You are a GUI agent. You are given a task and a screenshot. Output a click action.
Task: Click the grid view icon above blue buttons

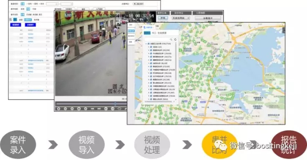click(x=10, y=20)
